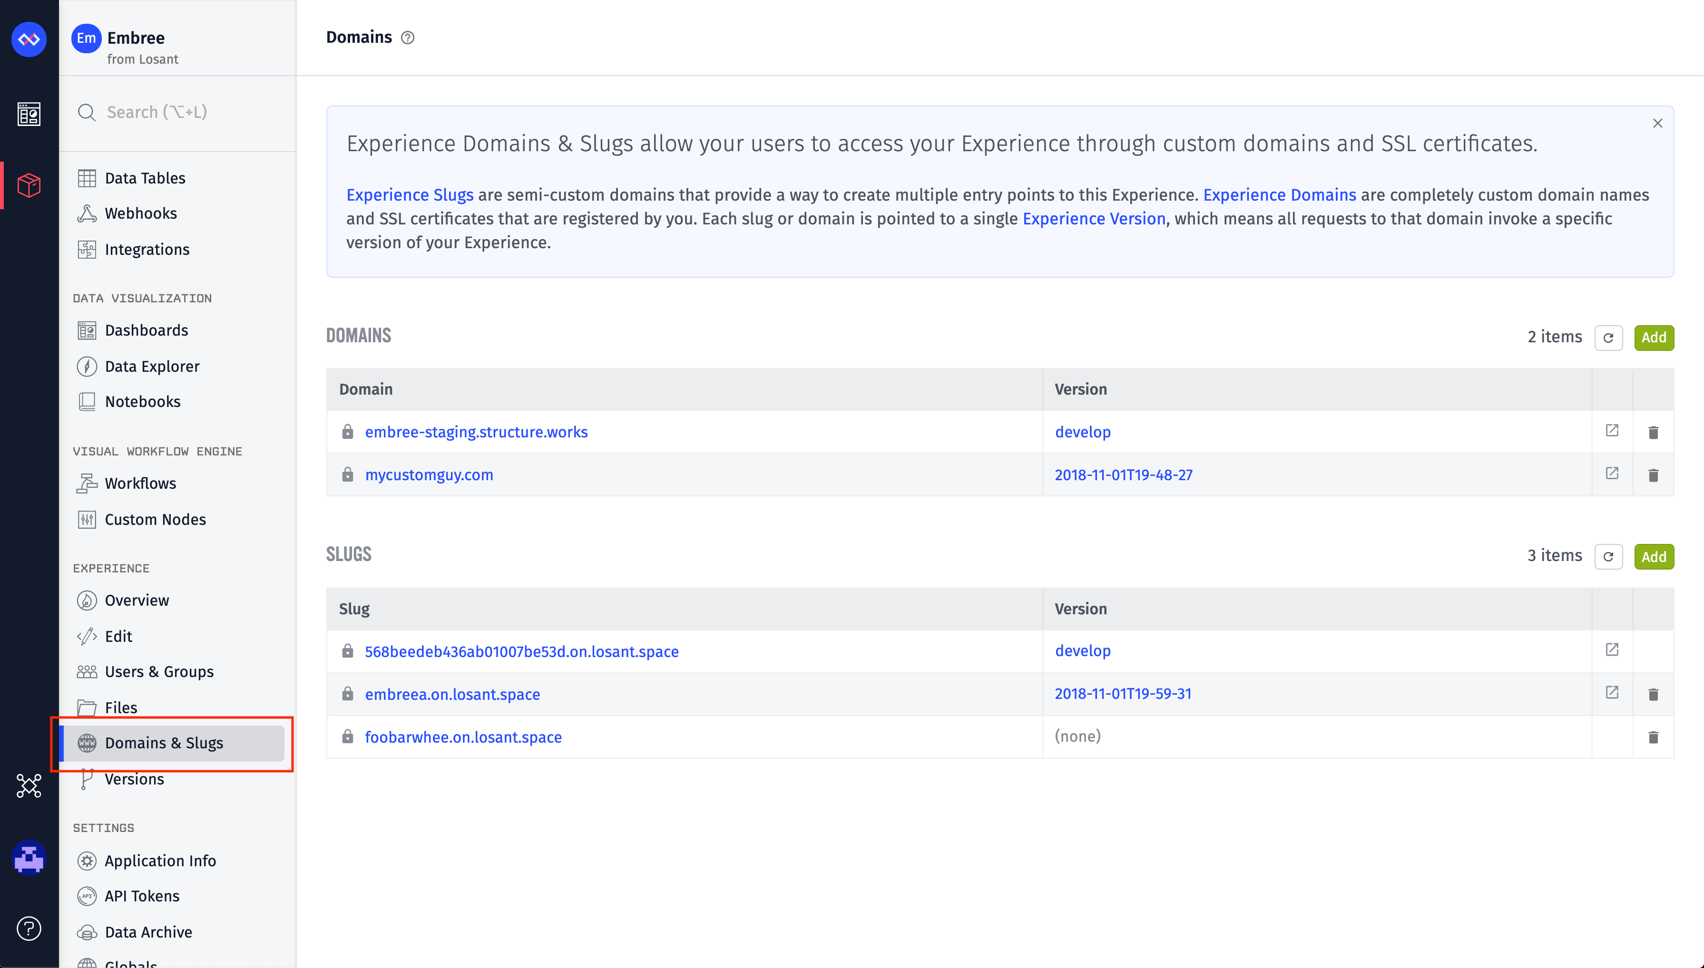This screenshot has height=968, width=1704.
Task: Open mycustomguy.com domain link
Action: tap(429, 474)
